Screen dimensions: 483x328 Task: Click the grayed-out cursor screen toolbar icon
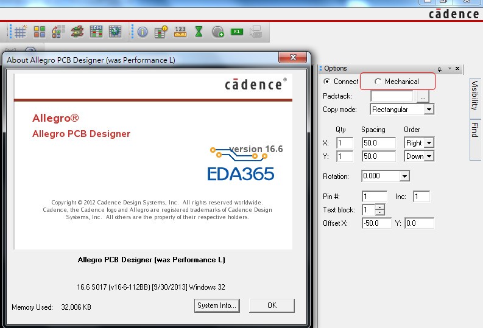(x=256, y=32)
